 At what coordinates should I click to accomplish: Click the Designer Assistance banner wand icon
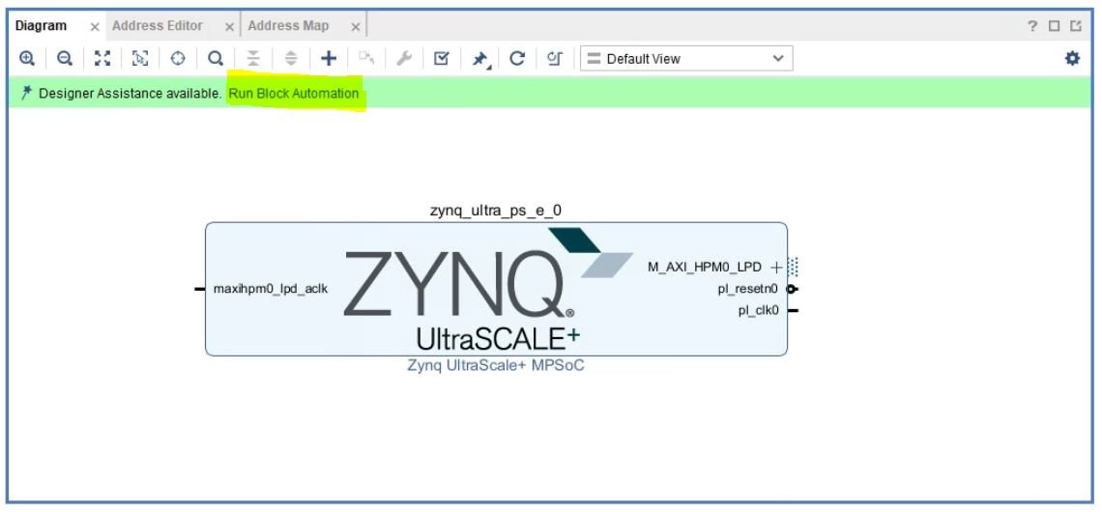27,93
